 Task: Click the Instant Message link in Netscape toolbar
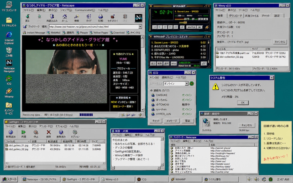click(34, 33)
